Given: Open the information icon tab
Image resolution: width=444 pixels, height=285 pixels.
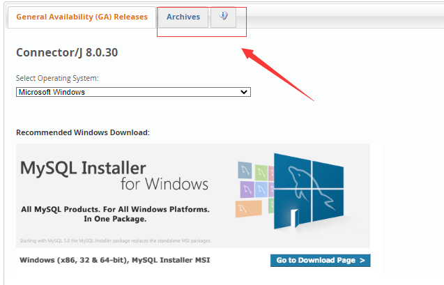Looking at the screenshot, I should pyautogui.click(x=223, y=17).
